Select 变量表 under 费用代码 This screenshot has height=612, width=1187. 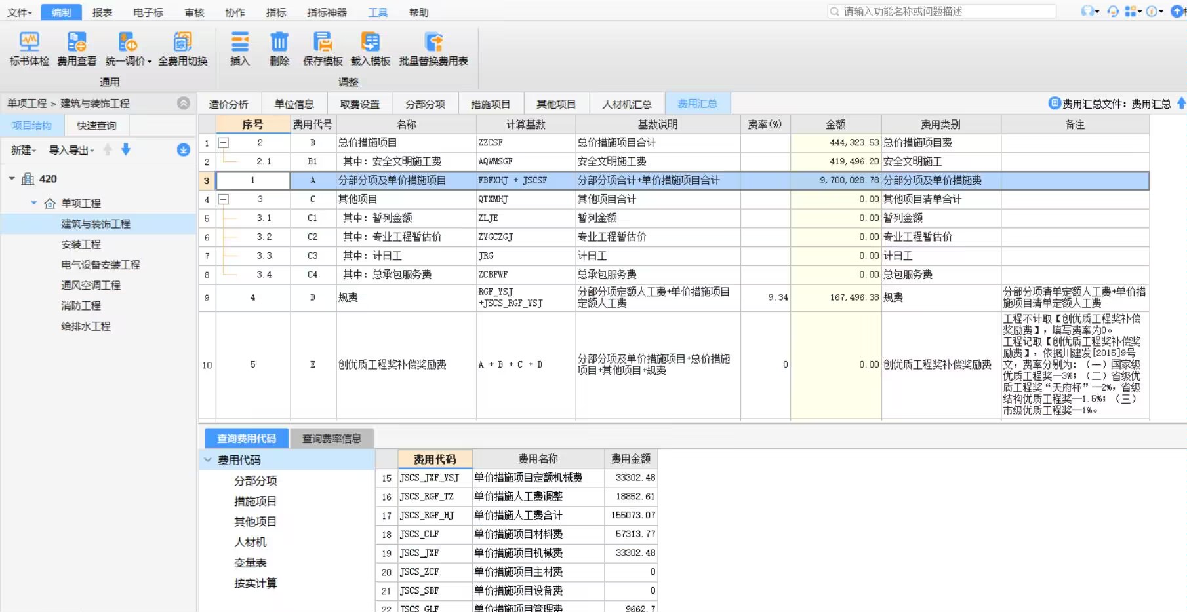point(250,563)
